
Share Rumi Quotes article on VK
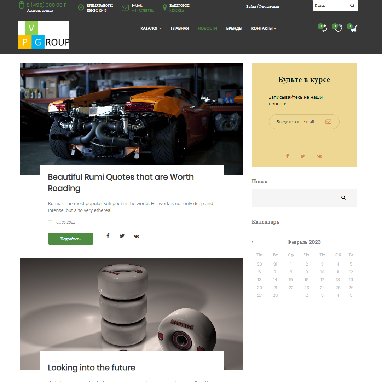pyautogui.click(x=136, y=236)
